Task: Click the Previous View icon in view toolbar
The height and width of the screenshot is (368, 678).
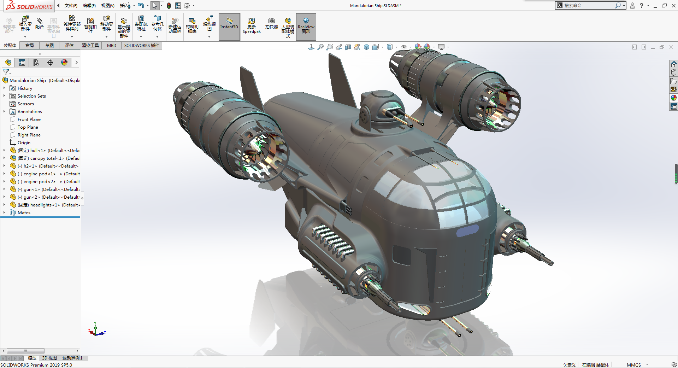Action: pyautogui.click(x=339, y=47)
